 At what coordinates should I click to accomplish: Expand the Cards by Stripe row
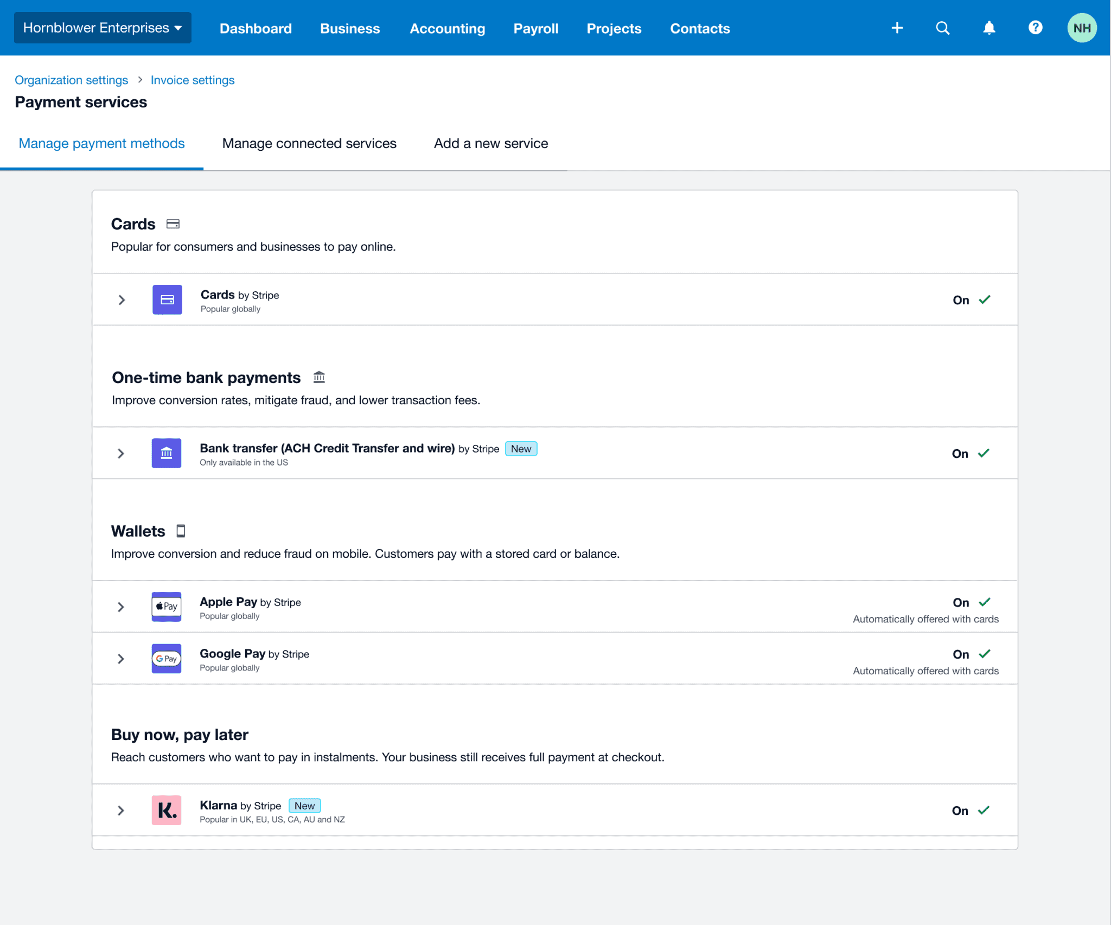tap(120, 299)
